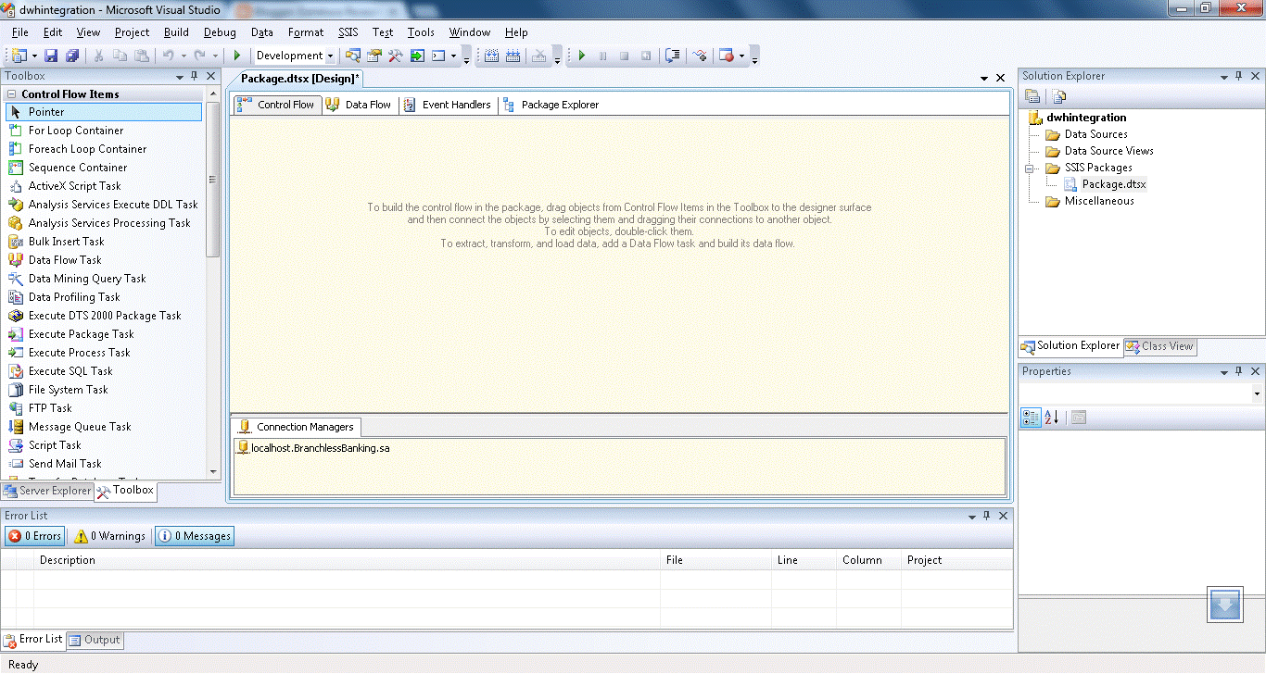
Task: Click the Categorized view icon in Properties
Action: (1031, 417)
